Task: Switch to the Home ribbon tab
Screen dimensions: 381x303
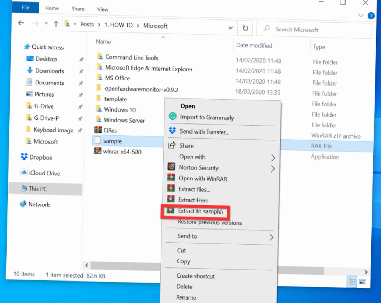Action: pos(52,8)
